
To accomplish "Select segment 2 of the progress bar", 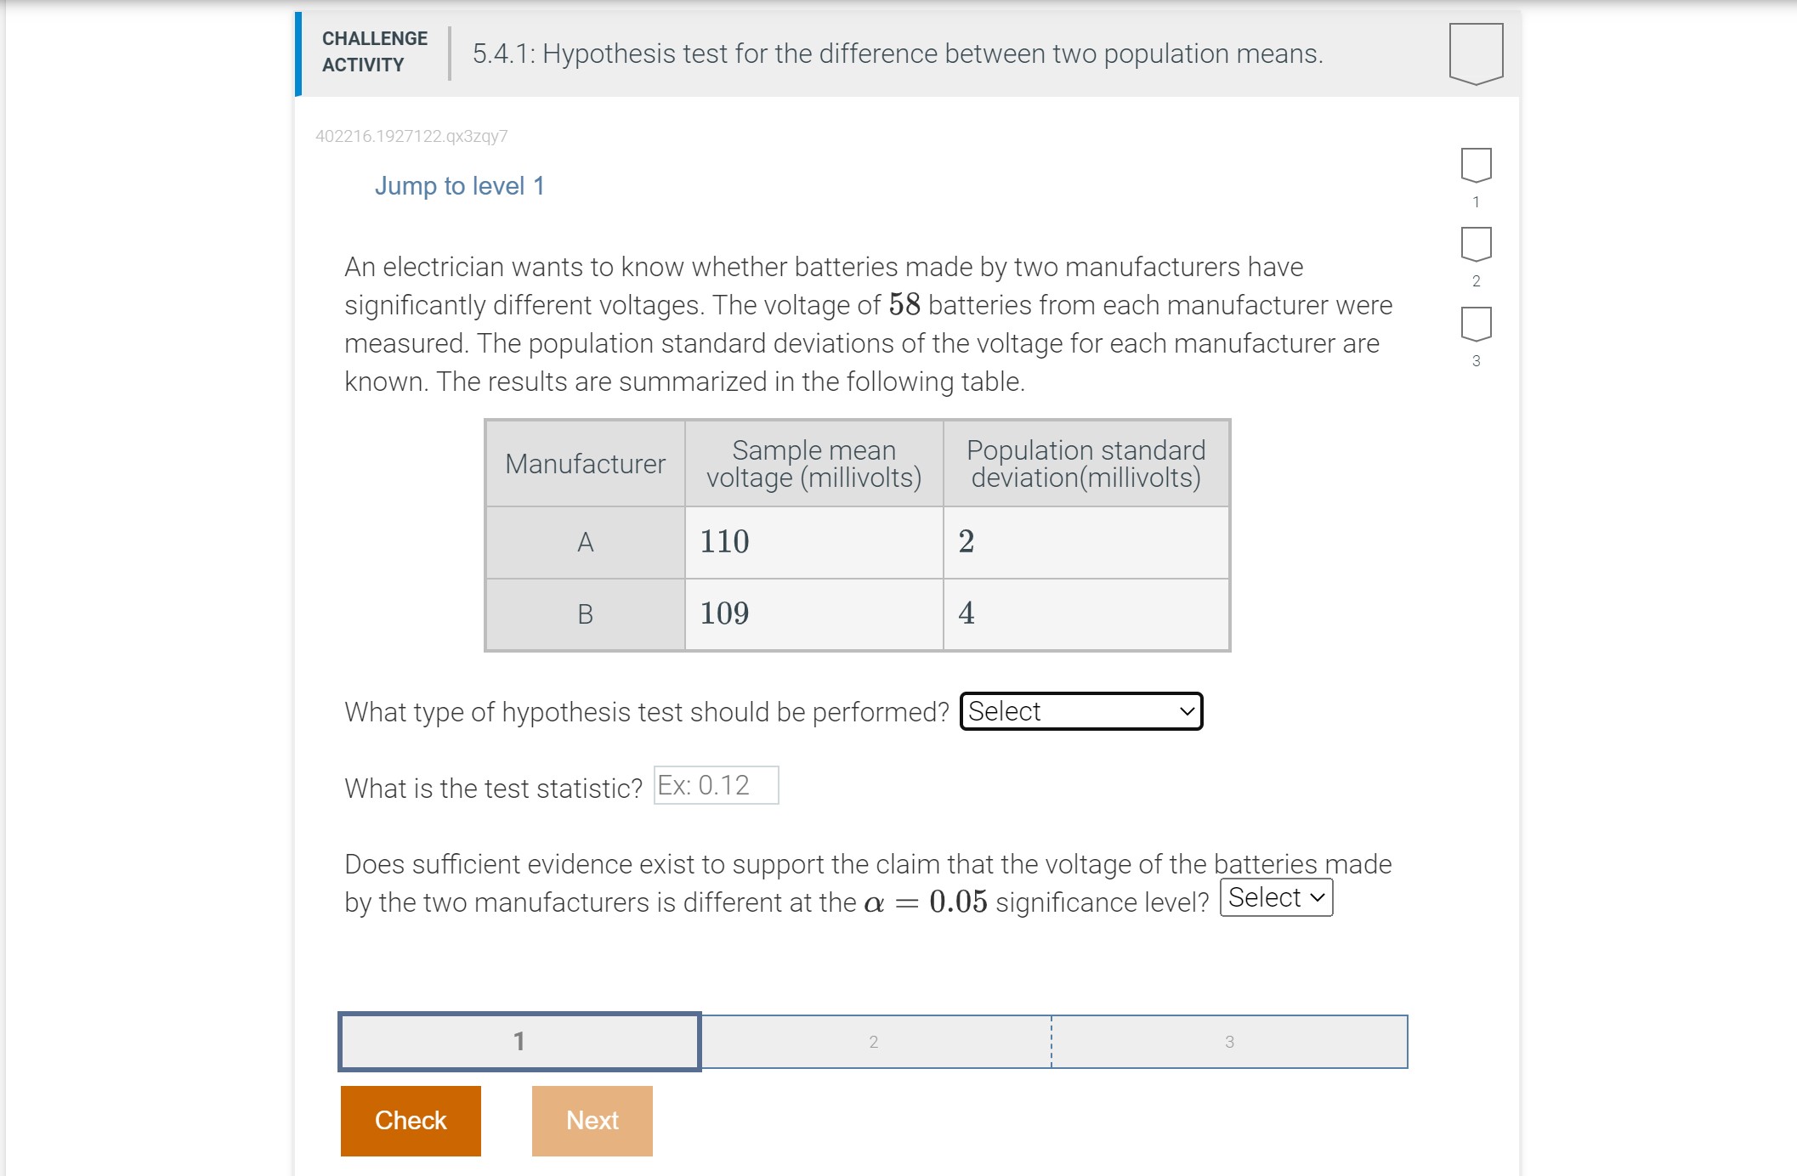I will [874, 1041].
